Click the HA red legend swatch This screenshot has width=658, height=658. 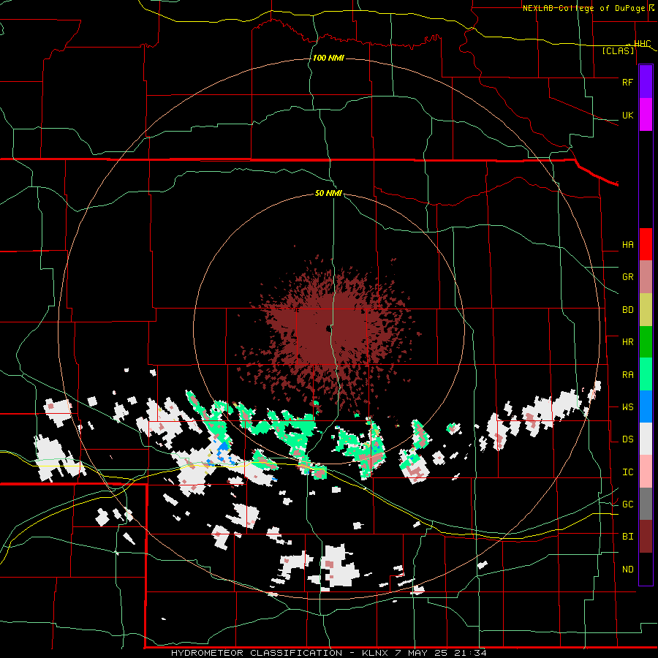click(646, 244)
